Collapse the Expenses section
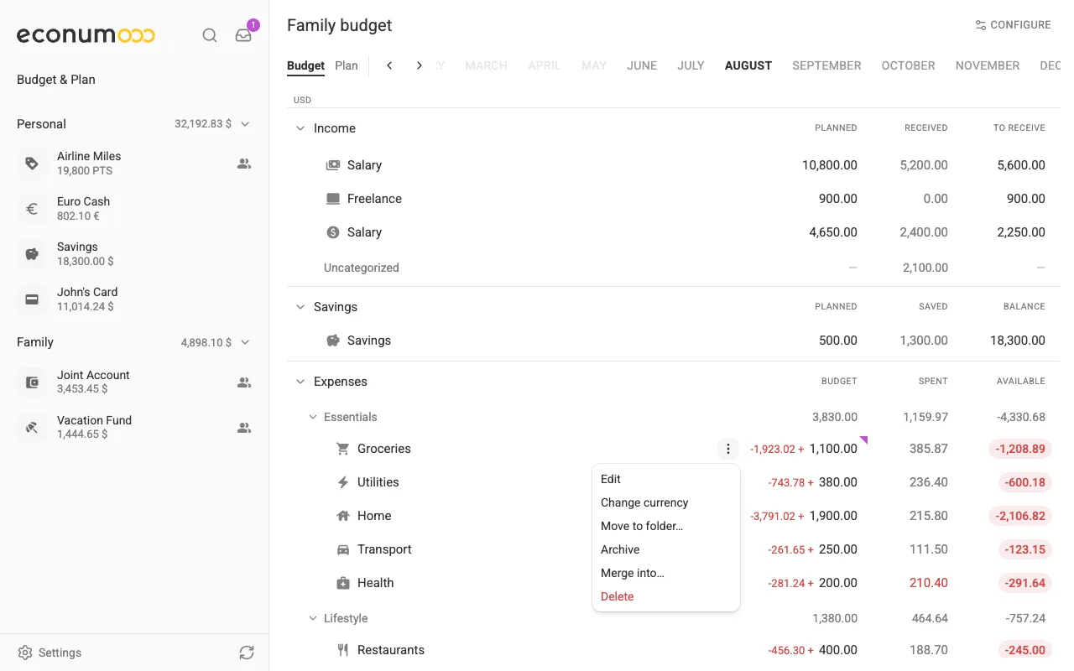This screenshot has height=671, width=1074. 300,382
